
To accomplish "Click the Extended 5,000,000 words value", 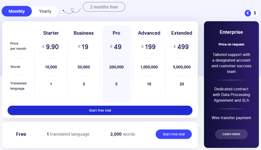I will [182, 67].
